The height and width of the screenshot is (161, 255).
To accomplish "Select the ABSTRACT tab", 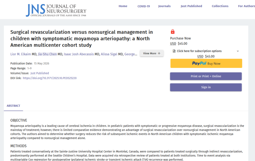I will point(13,106).
